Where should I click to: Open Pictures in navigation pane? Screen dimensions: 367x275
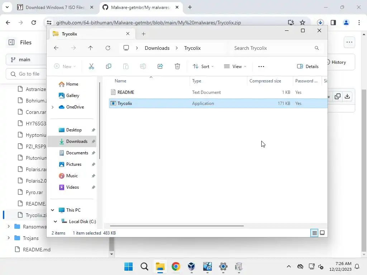coord(70,164)
